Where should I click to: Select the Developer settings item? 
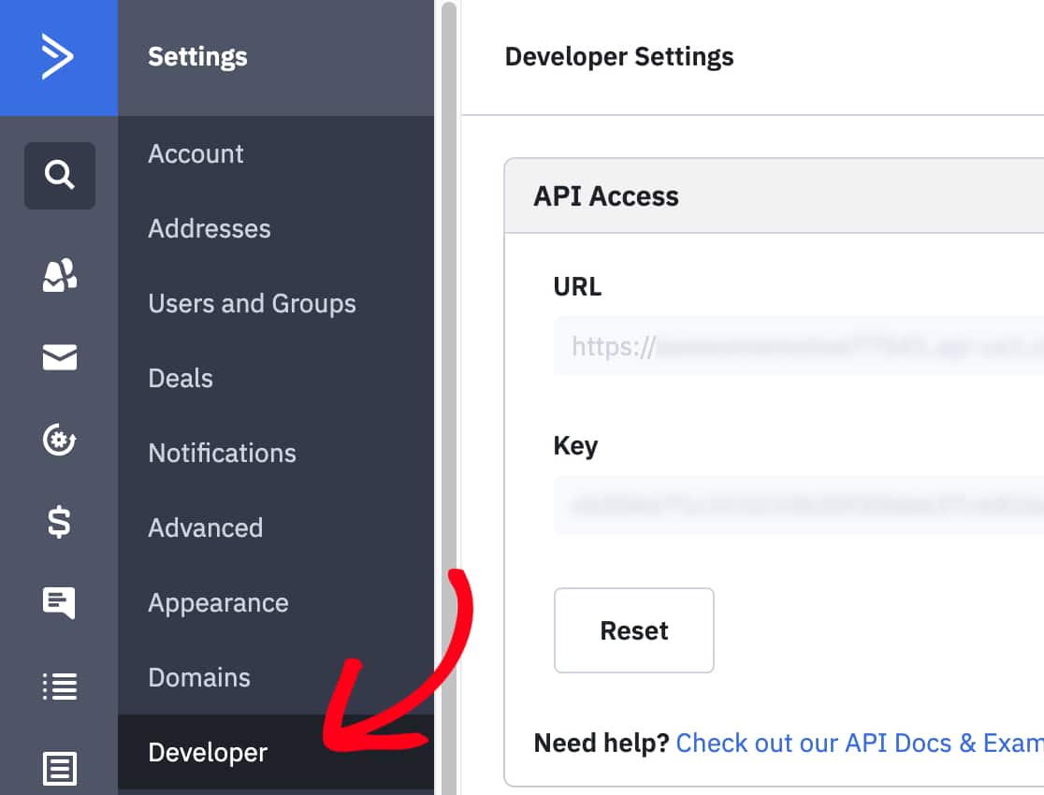tap(208, 753)
